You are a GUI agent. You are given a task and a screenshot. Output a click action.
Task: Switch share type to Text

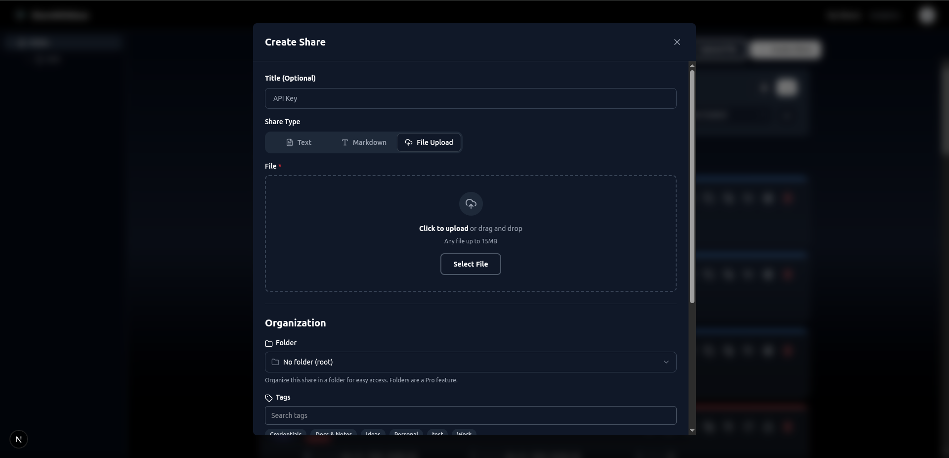coord(299,142)
